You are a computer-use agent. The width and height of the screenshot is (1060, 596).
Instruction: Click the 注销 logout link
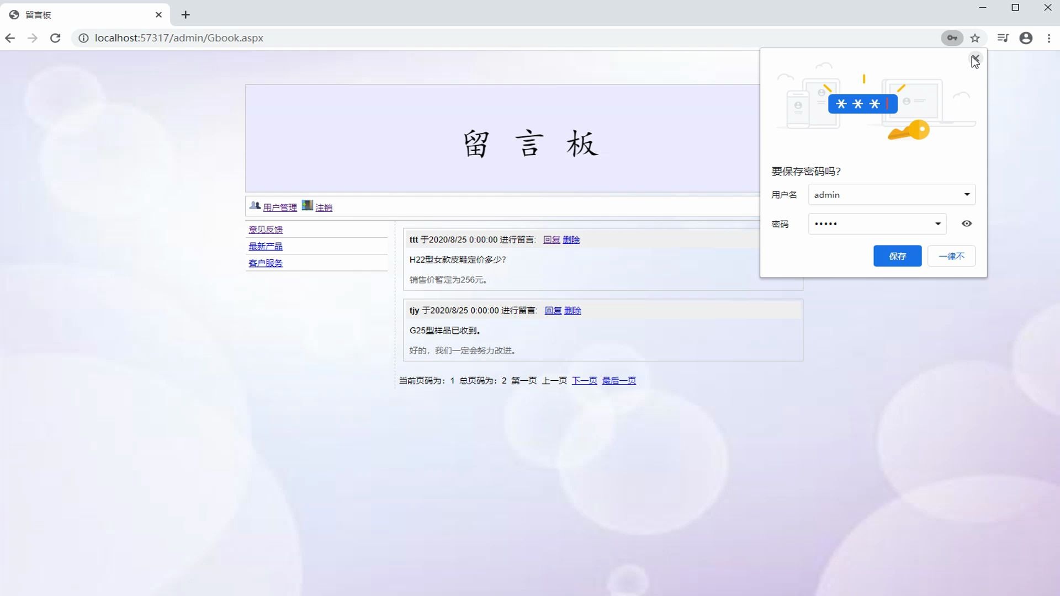coord(324,207)
